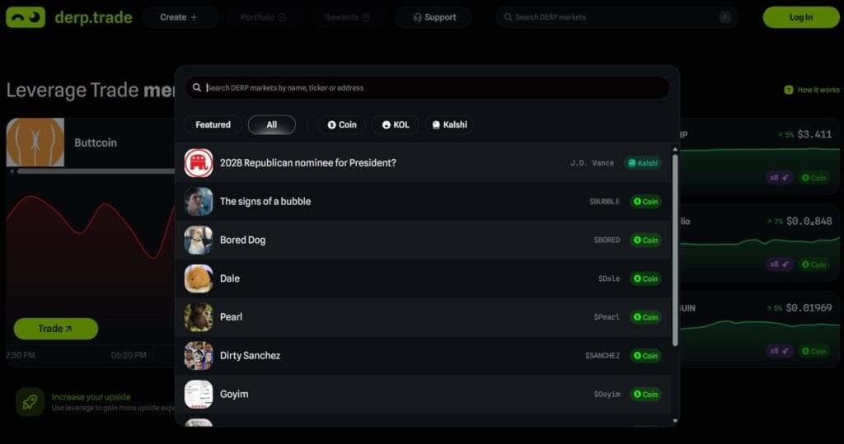Viewport: 844px width, 444px height.
Task: Click the derp.trade logo icon
Action: [26, 17]
